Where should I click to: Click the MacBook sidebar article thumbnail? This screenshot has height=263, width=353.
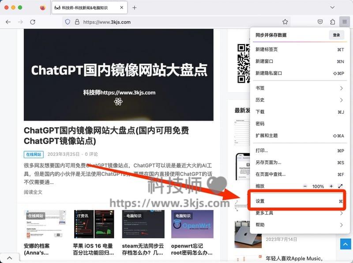pyautogui.click(x=248, y=234)
